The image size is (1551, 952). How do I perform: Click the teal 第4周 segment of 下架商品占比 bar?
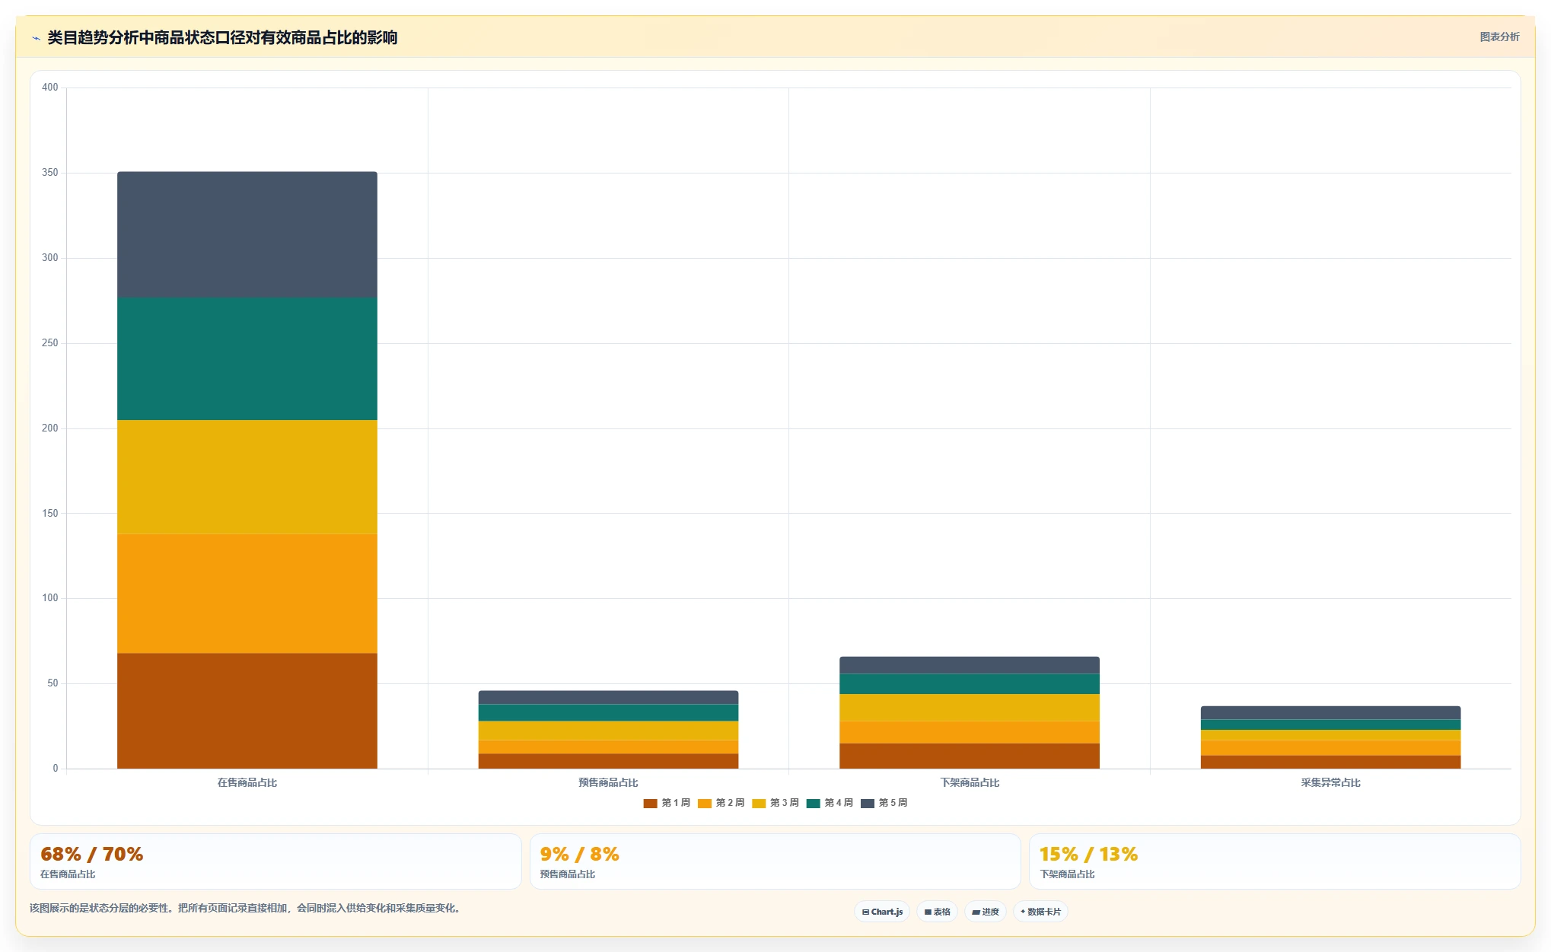point(970,684)
